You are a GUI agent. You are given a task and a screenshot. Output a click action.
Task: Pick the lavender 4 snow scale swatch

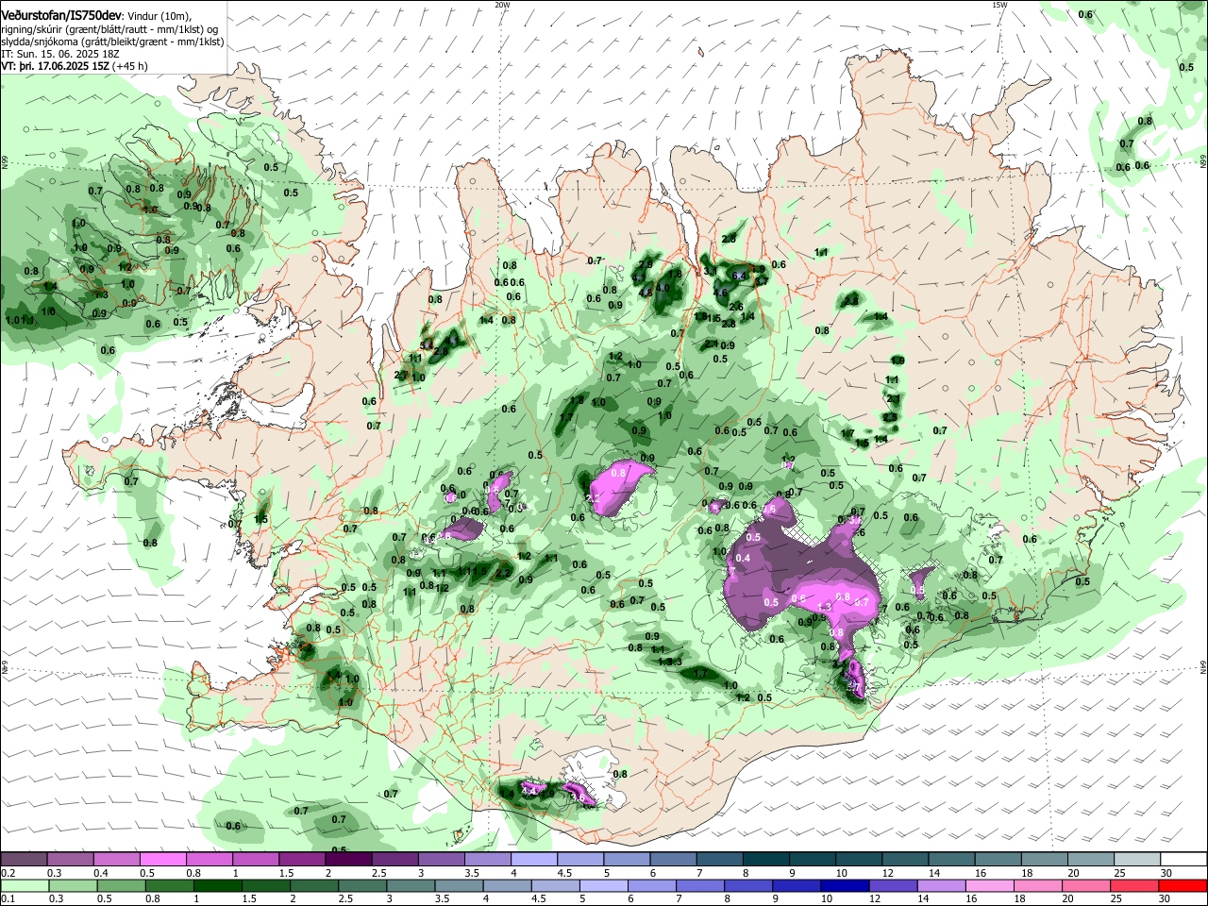(x=534, y=860)
